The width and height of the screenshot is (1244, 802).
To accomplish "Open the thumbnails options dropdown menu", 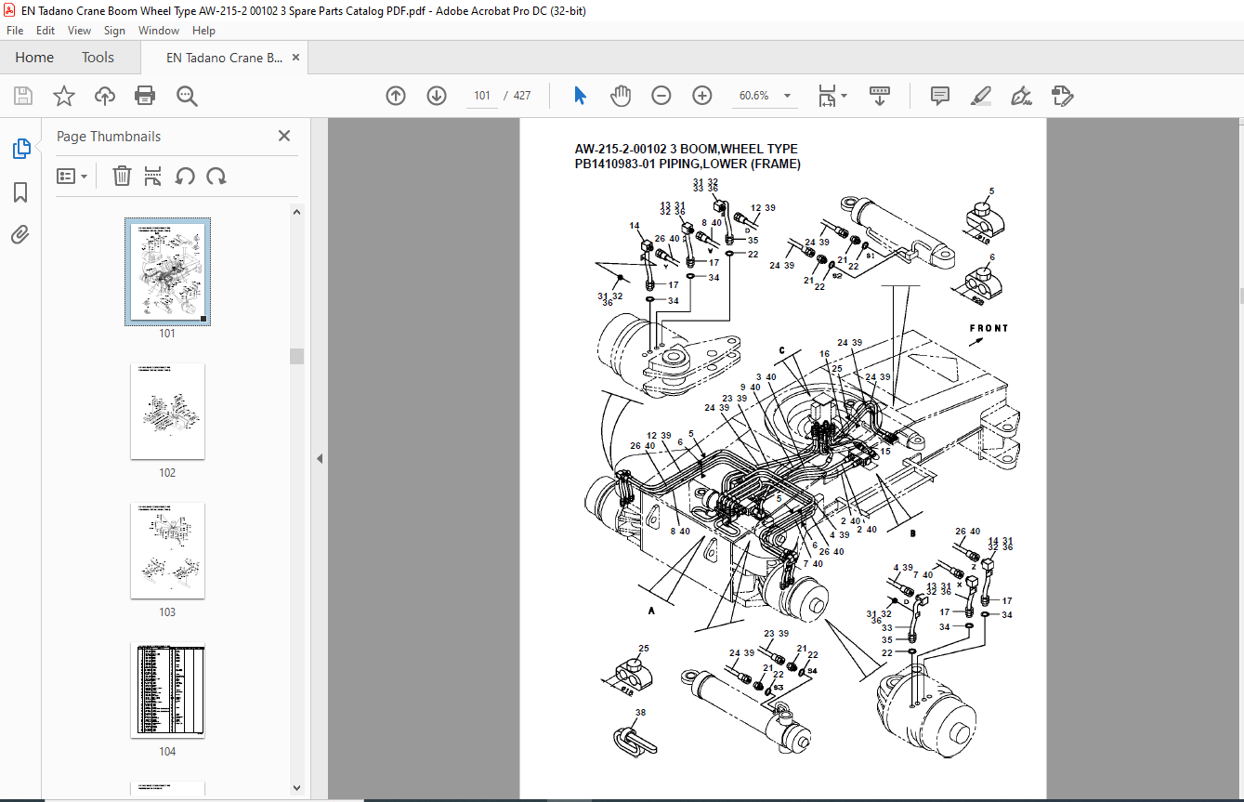I will tap(72, 176).
